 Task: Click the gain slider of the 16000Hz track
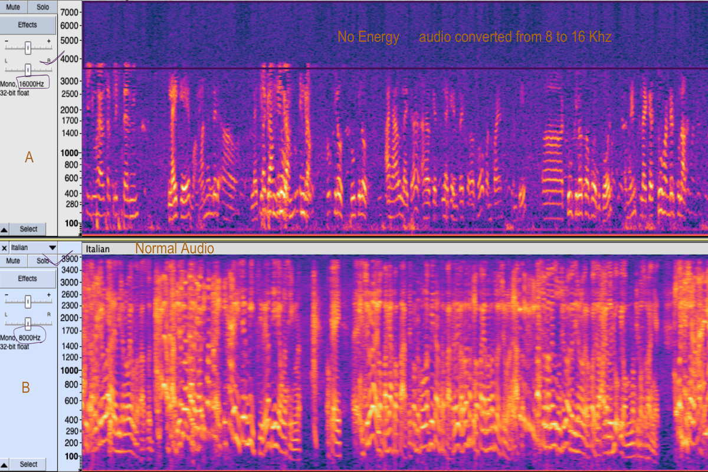coord(28,48)
